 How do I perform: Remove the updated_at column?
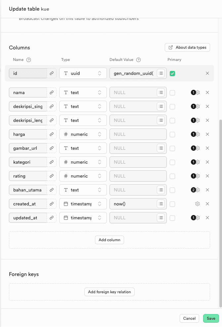point(207,218)
